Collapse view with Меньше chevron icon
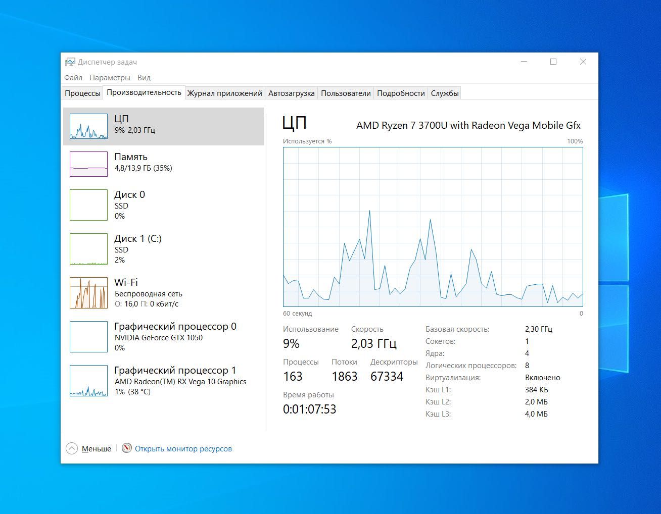661x514 pixels. 72,448
